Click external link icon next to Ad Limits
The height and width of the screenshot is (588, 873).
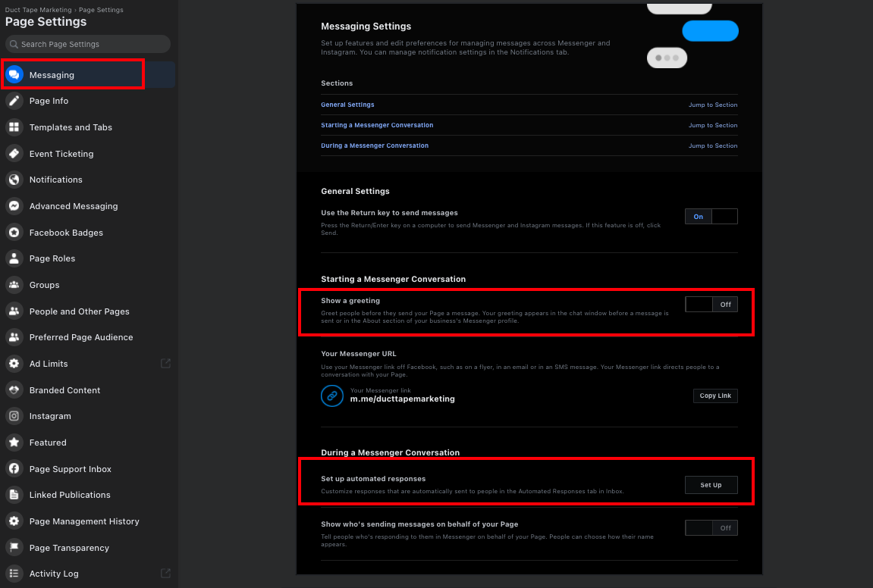(x=165, y=363)
